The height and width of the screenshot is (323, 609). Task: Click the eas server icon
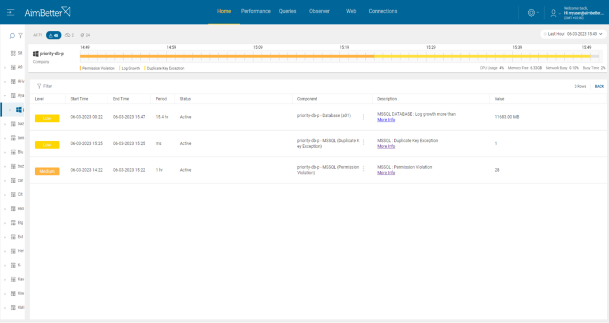13,208
